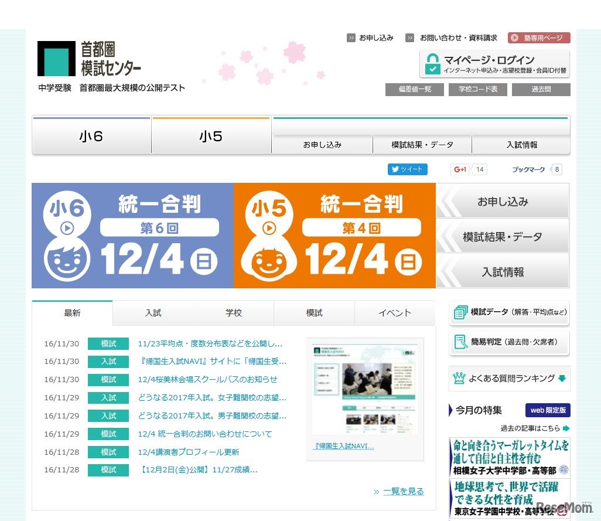
Task: Click the arrow icon beside お問い合わせ・資料請求
Action: pyautogui.click(x=409, y=38)
